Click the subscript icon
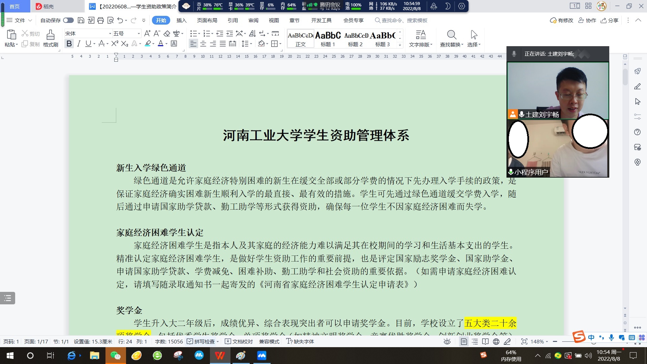Image resolution: width=647 pixels, height=364 pixels. tap(125, 43)
